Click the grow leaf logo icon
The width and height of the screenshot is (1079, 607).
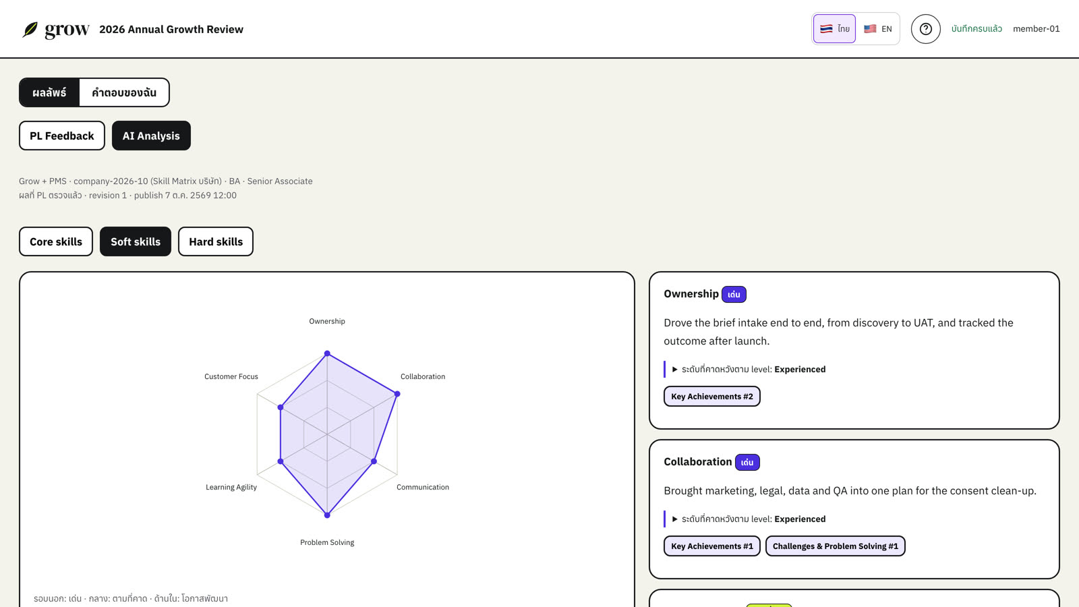(x=30, y=30)
